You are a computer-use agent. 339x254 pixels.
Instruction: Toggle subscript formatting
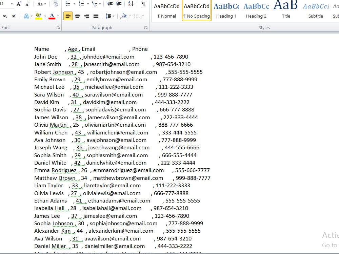pos(5,16)
